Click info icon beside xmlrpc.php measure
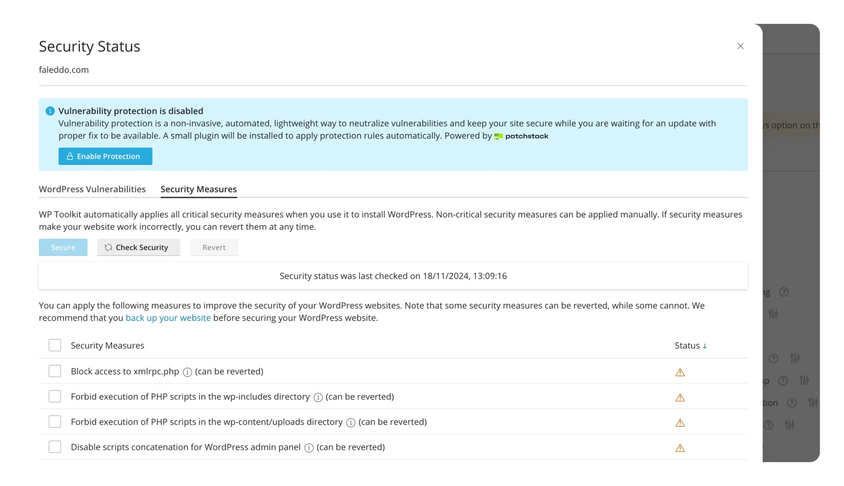The image size is (844, 486). pos(187,372)
